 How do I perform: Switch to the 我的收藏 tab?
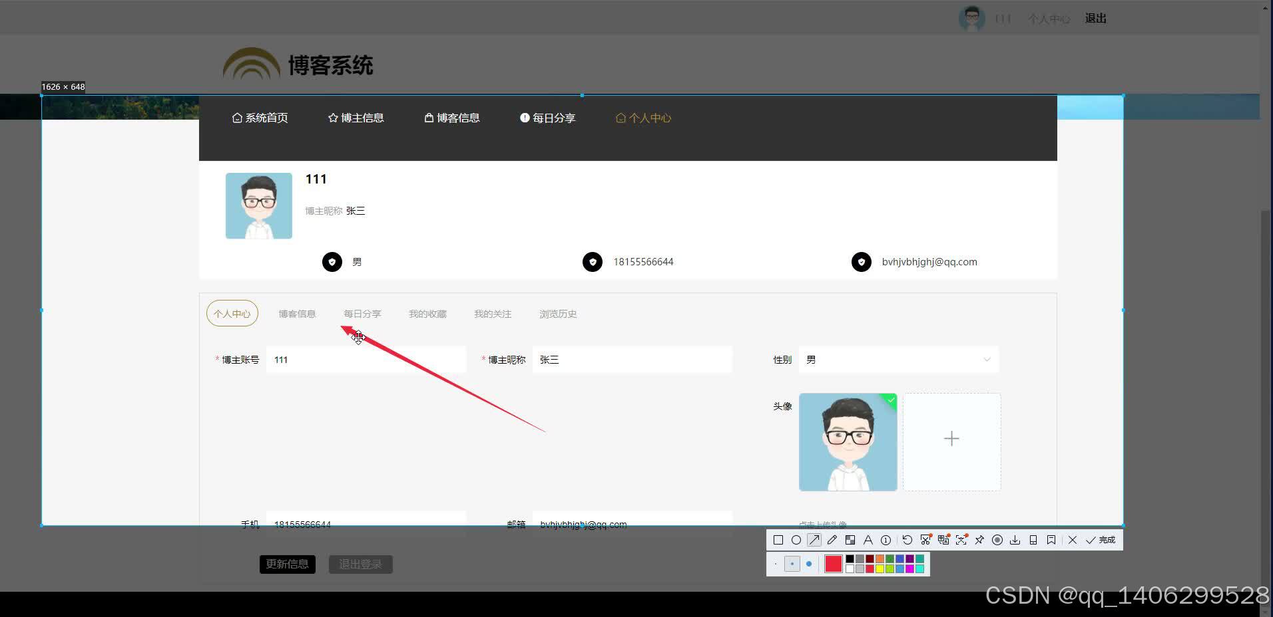point(427,314)
